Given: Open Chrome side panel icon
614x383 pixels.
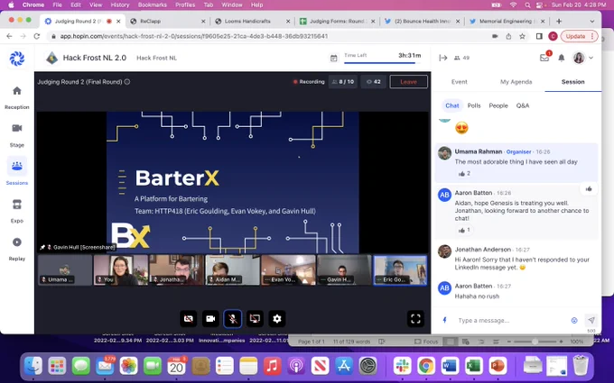Looking at the screenshot, I should (539, 36).
